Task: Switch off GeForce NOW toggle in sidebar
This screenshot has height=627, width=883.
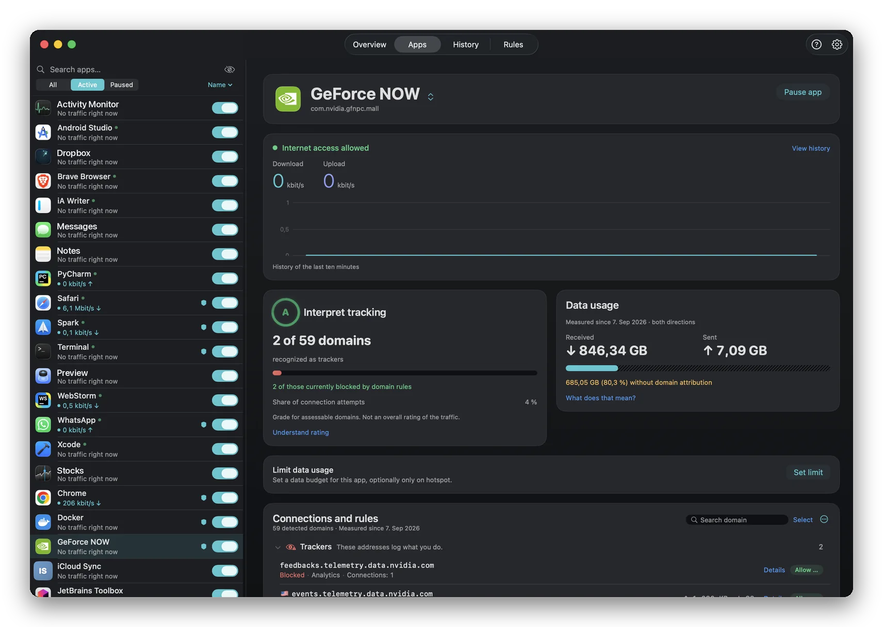Action: coord(225,547)
